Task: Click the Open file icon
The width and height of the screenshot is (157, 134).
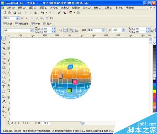Action: [x=10, y=13]
